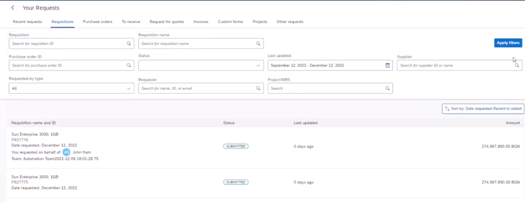Click the Amount column header
Screen dimensions: 525x203
[512, 123]
